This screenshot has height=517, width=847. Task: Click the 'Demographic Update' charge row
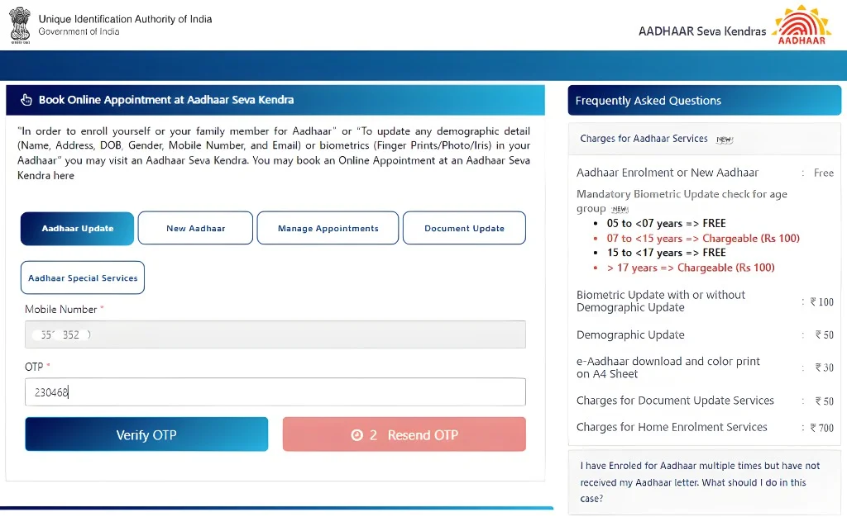click(x=705, y=334)
